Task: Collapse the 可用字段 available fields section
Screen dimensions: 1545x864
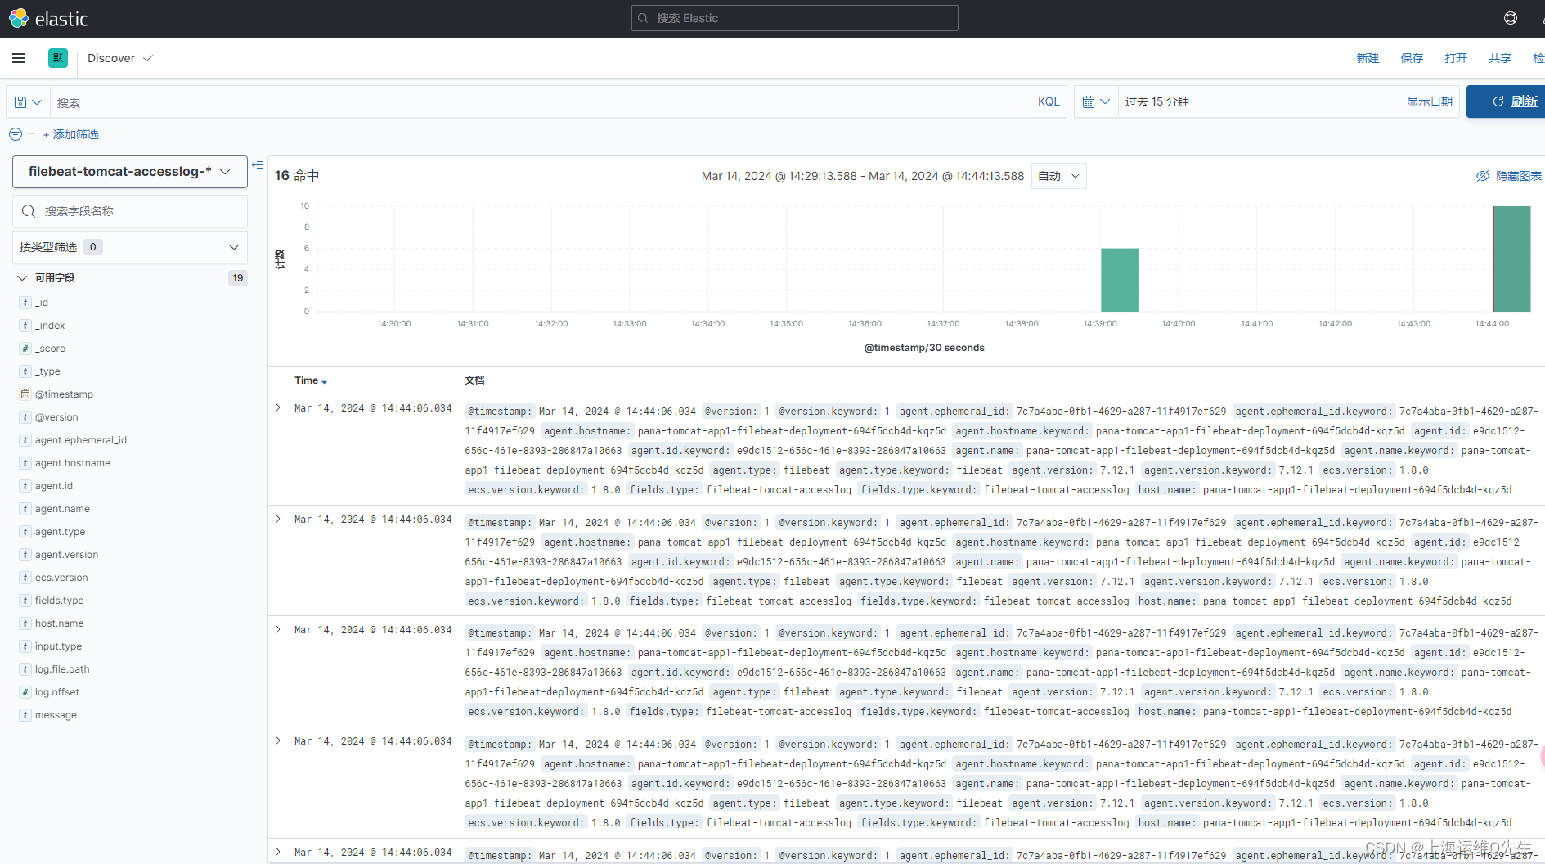Action: pos(22,278)
